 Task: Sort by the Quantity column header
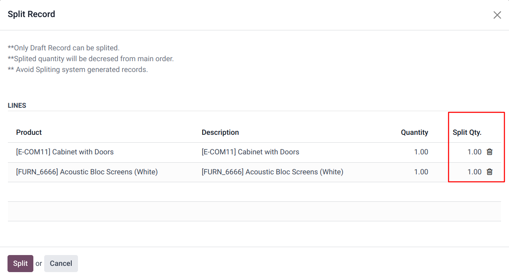(414, 132)
